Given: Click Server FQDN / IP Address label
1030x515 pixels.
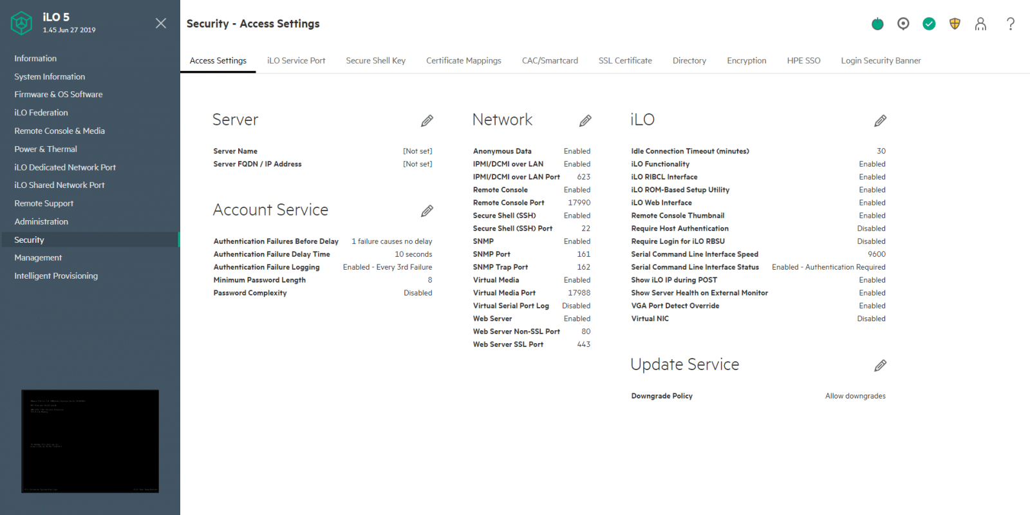Looking at the screenshot, I should (x=257, y=164).
